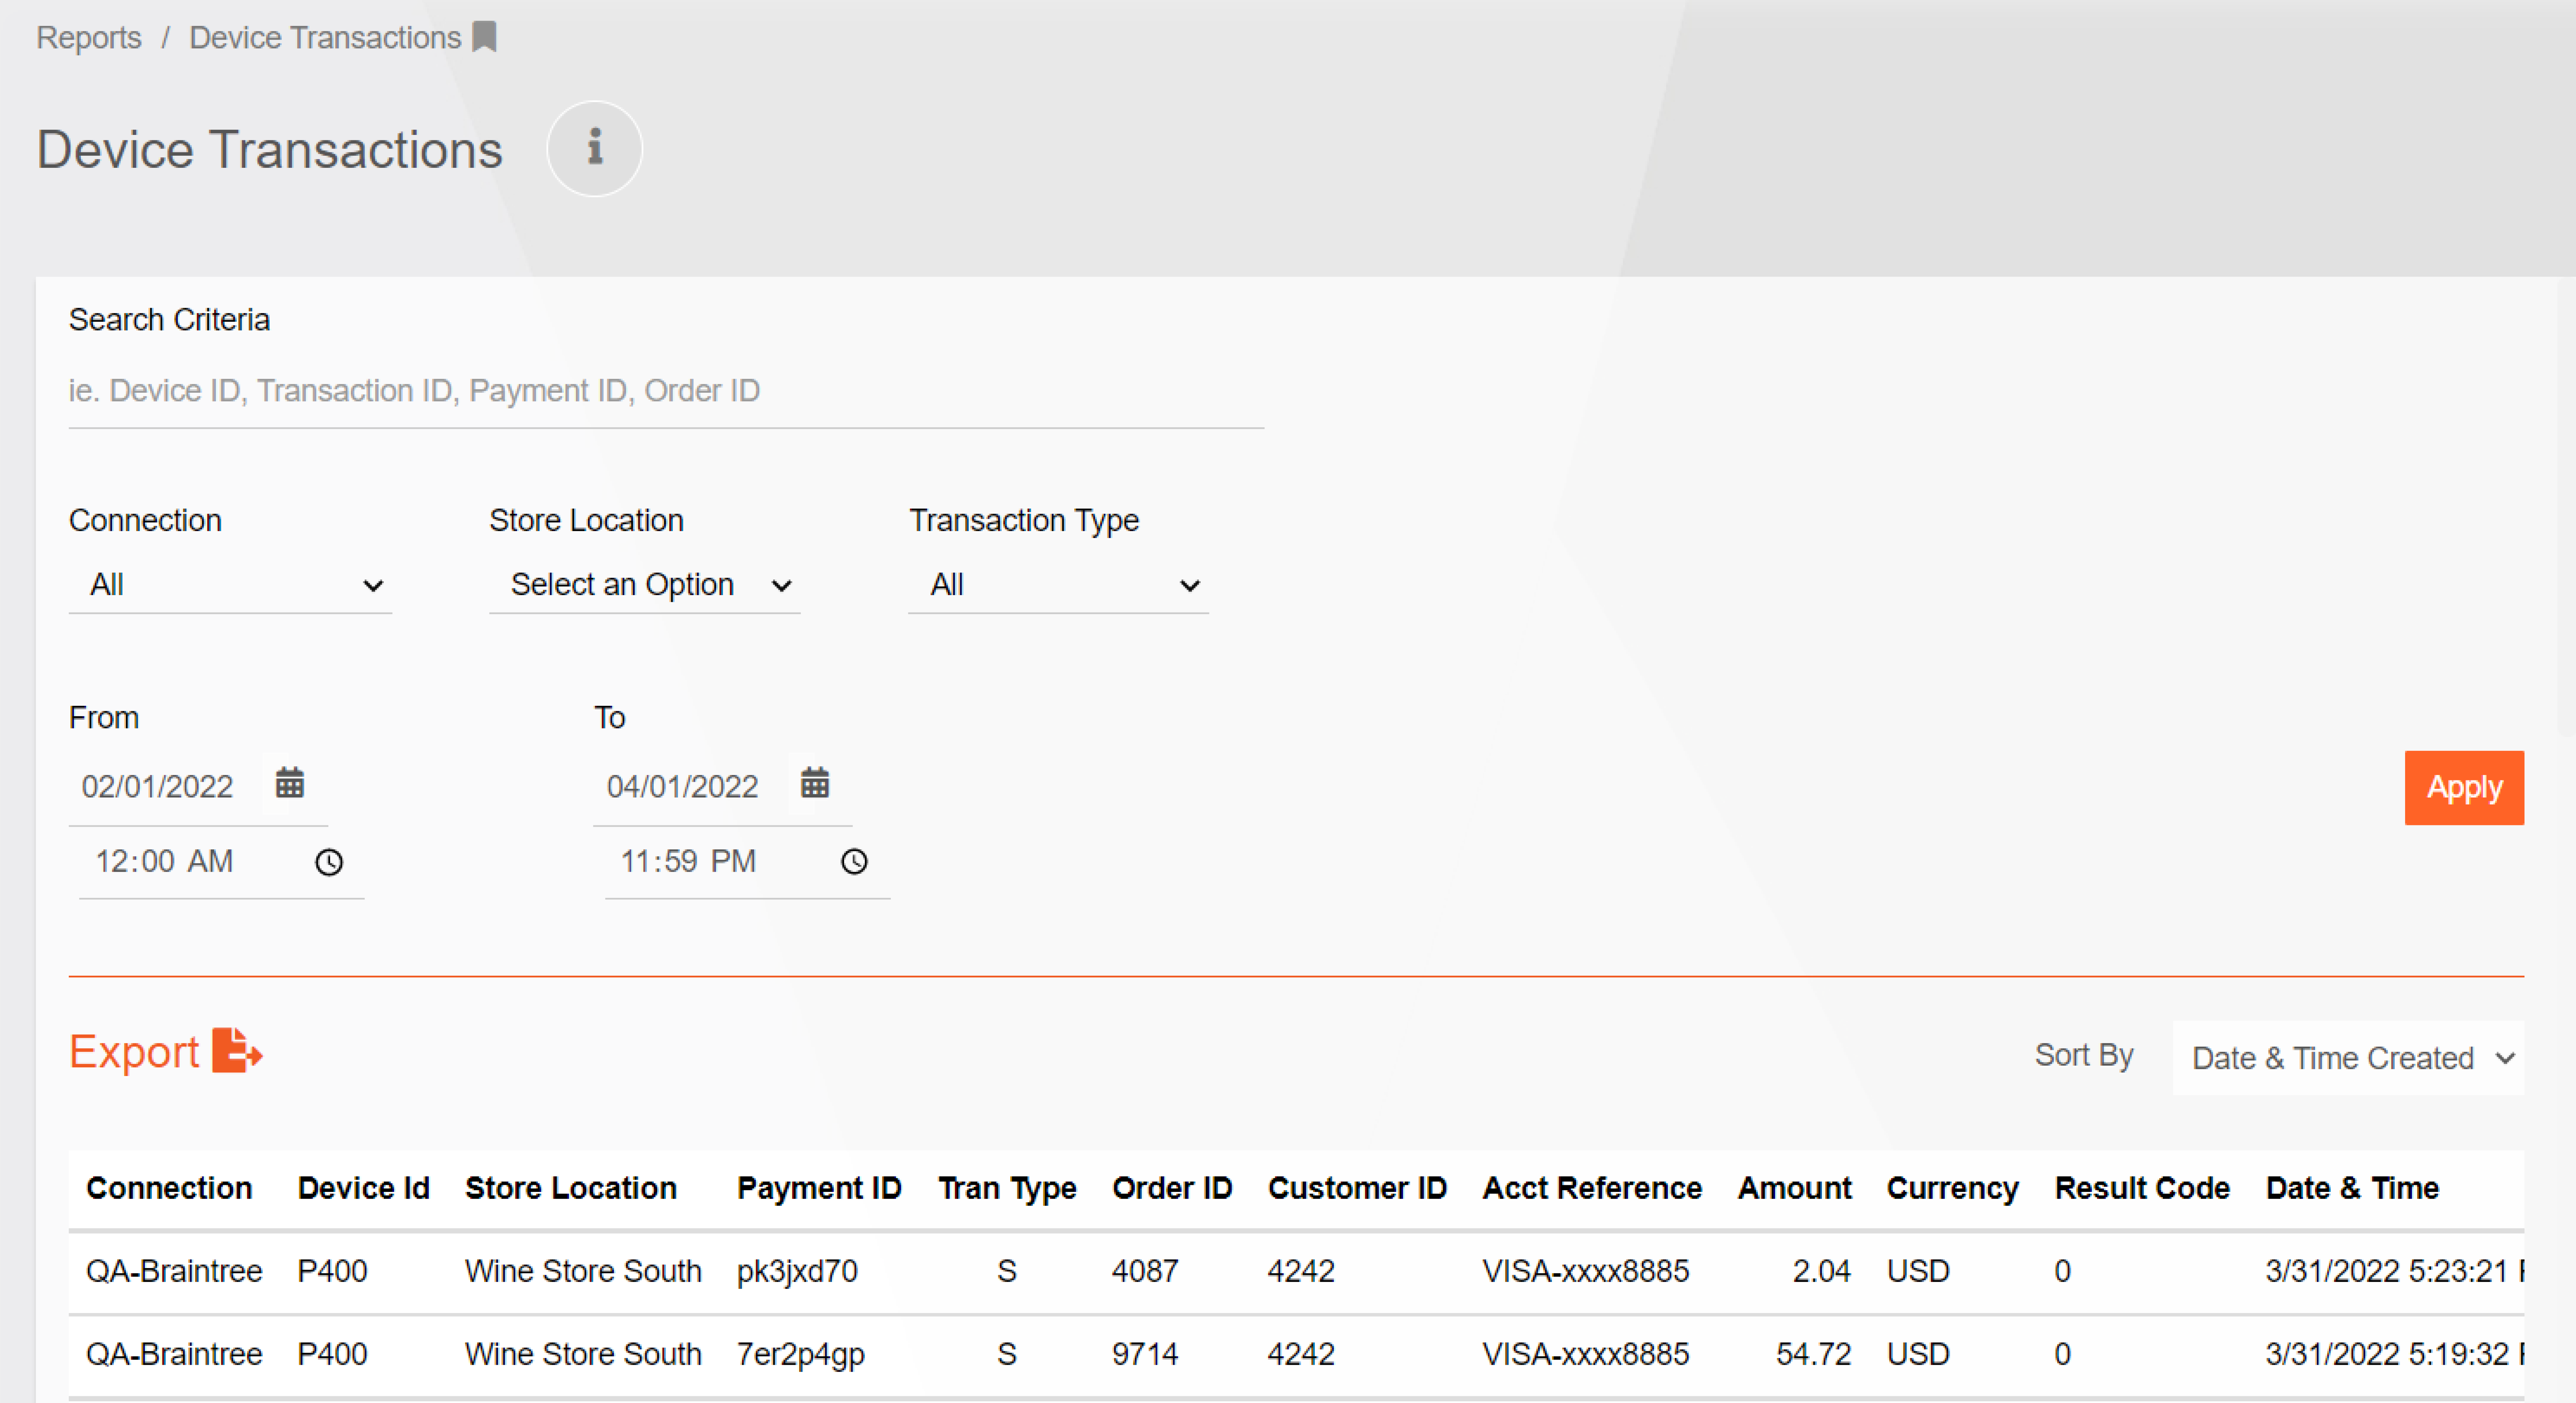Click Wine Store South in the 7er2p4gp row
2576x1403 pixels.
click(583, 1354)
